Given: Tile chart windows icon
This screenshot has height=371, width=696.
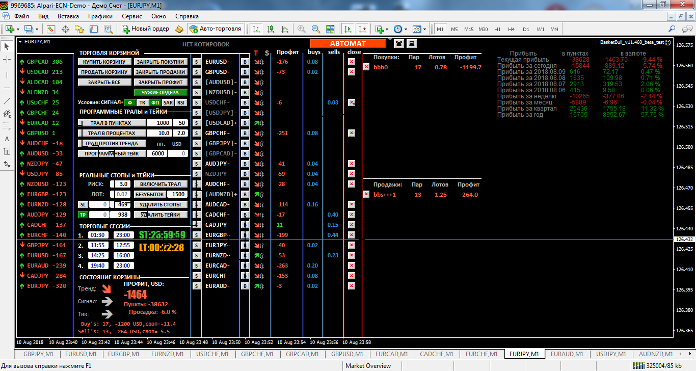Looking at the screenshot, I should point(330,29).
